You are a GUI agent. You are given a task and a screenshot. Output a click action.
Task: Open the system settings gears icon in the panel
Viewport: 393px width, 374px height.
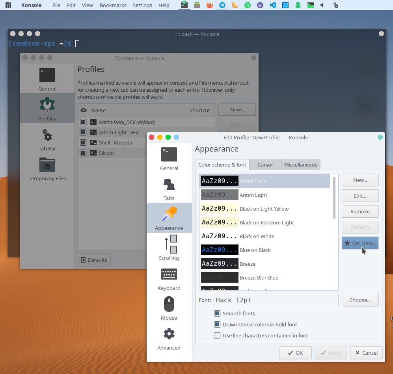(x=335, y=5)
